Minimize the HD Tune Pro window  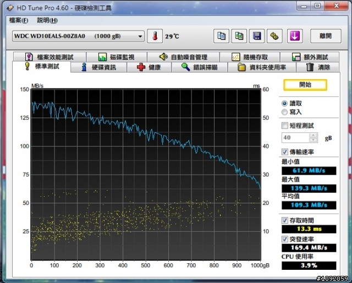(304, 6)
